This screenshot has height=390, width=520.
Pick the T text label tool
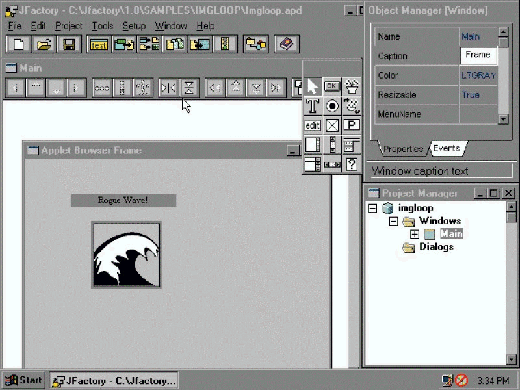click(313, 105)
